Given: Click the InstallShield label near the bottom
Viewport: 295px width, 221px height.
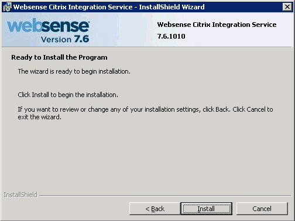Looking at the screenshot, I should point(20,195).
